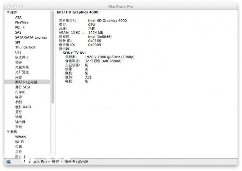Open the 电源 sidebar item

19,97
